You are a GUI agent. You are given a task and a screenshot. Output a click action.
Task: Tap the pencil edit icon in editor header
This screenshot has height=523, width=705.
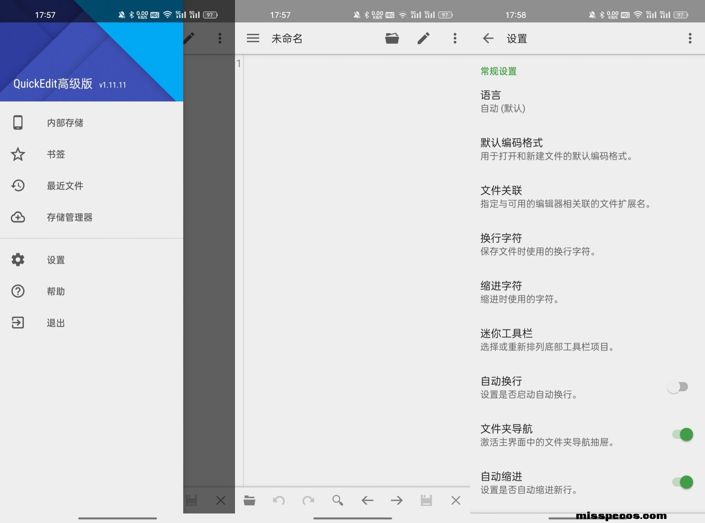pyautogui.click(x=423, y=38)
